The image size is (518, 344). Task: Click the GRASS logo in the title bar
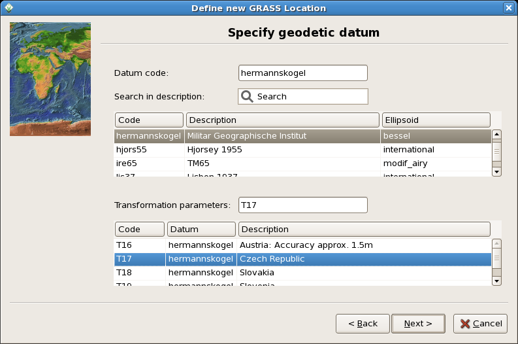point(8,8)
